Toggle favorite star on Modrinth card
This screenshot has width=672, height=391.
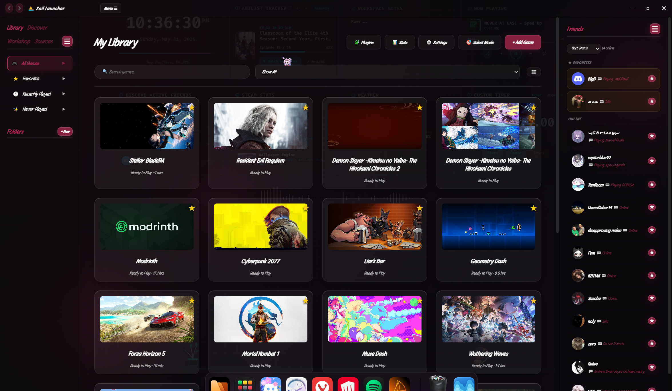(192, 208)
